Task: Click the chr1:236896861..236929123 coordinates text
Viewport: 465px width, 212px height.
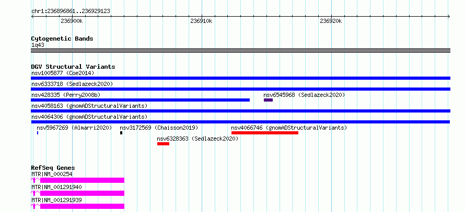Action: pyautogui.click(x=71, y=11)
